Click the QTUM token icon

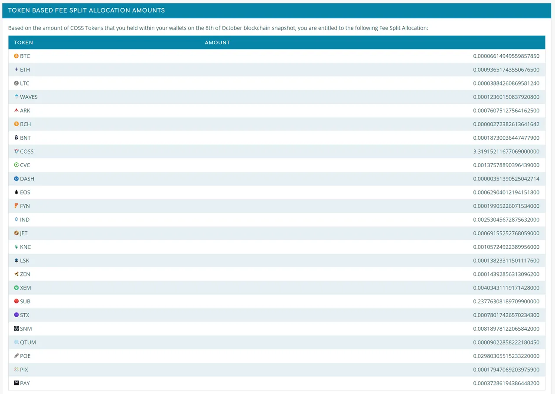[16, 342]
